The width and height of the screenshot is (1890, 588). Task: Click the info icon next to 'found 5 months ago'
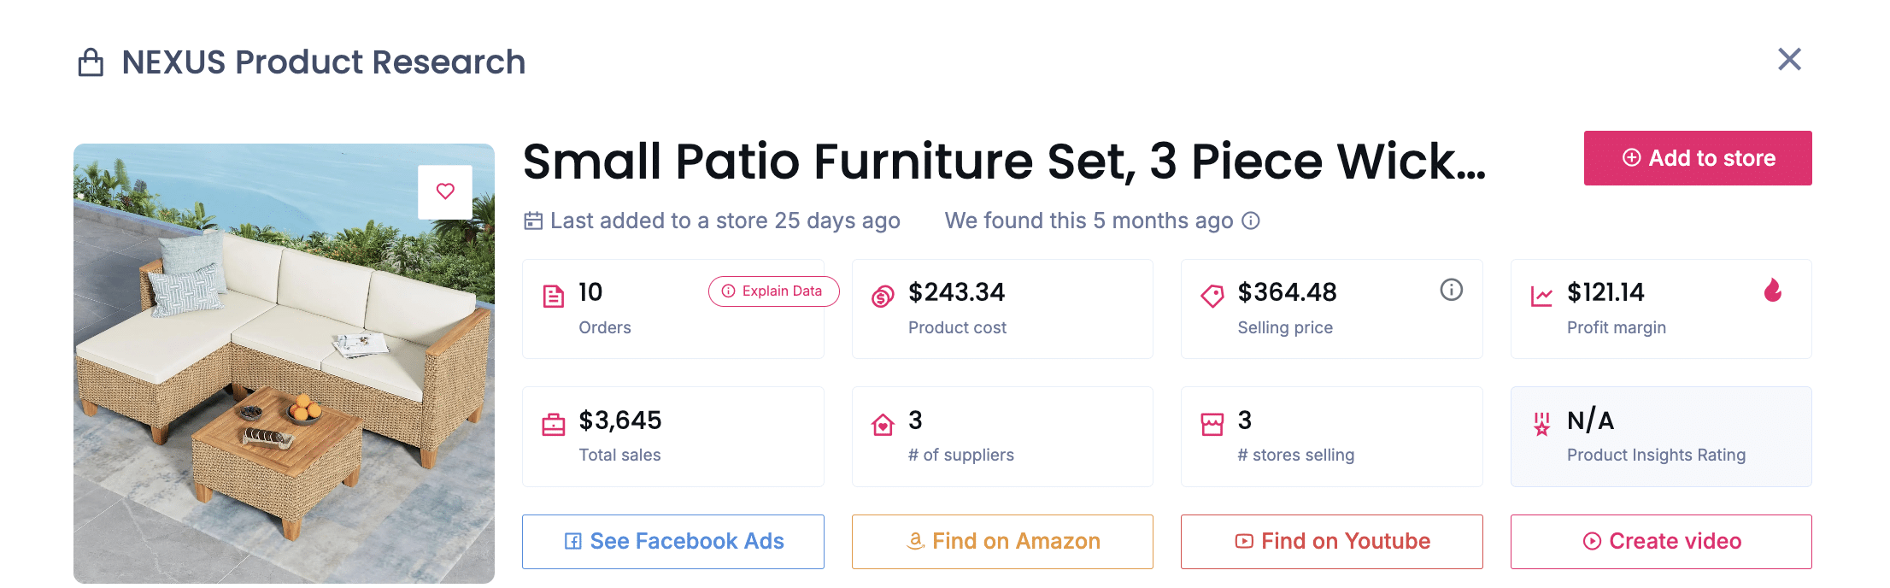coord(1250,220)
